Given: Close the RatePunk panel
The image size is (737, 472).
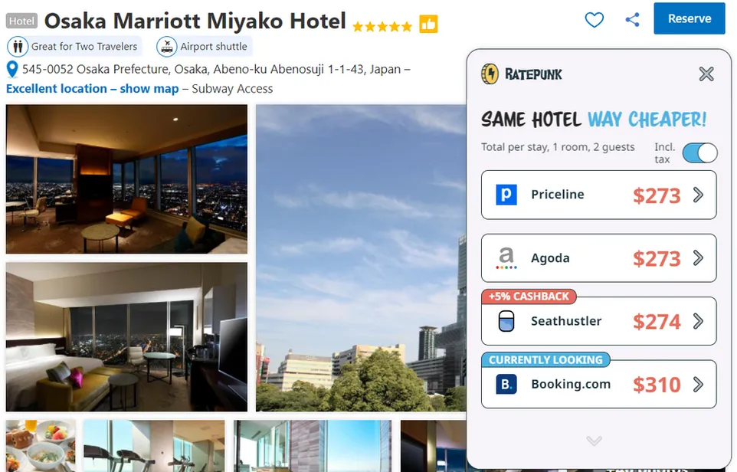Looking at the screenshot, I should coord(706,74).
